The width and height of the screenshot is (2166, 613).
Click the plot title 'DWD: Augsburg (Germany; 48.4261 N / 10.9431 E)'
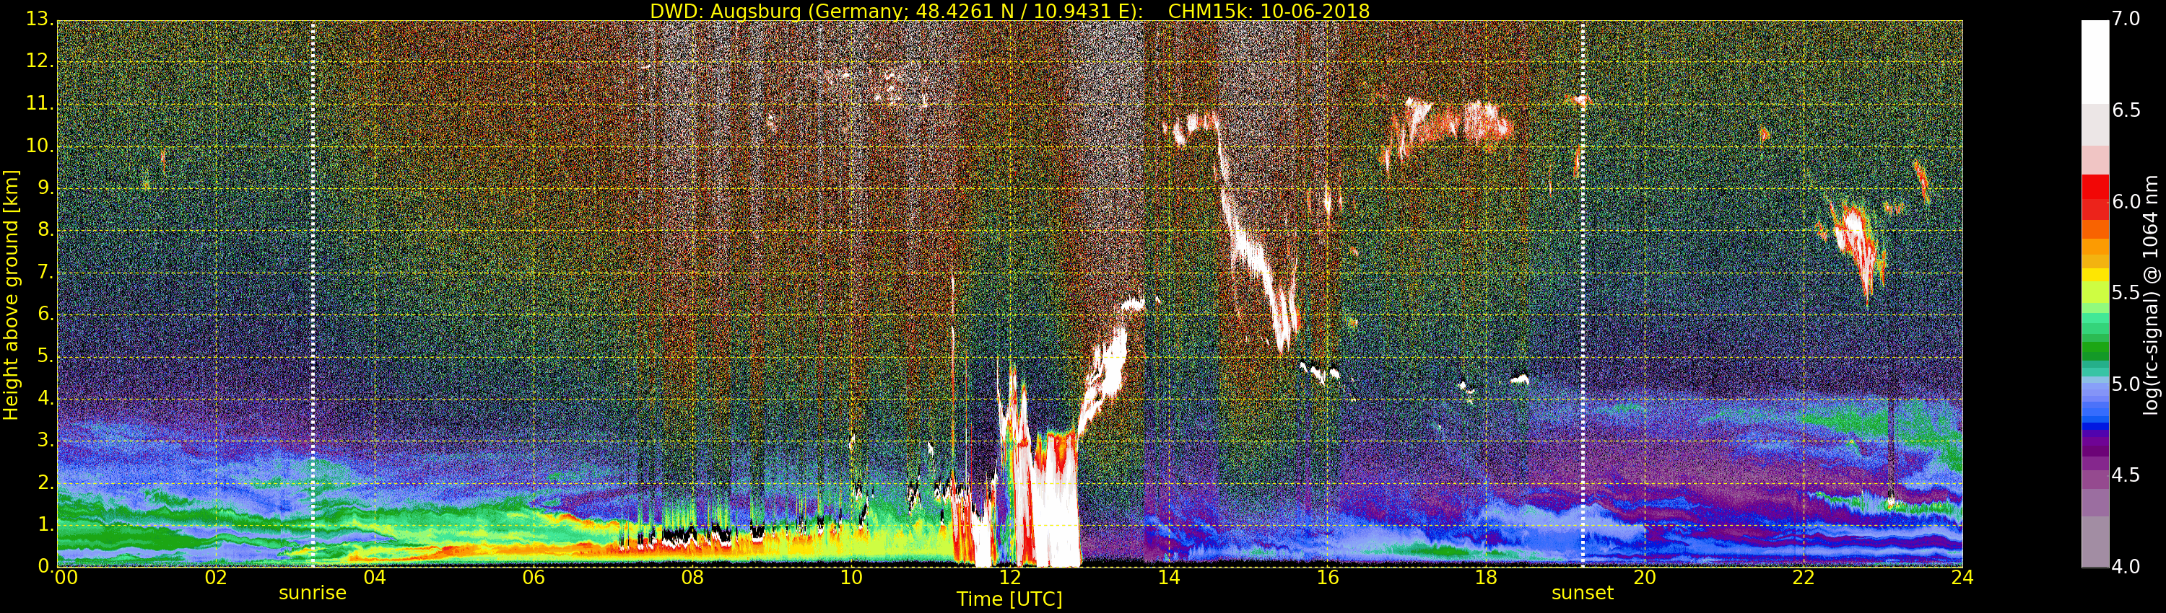895,11
